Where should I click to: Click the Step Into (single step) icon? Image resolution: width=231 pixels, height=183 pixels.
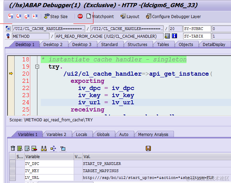11,16
